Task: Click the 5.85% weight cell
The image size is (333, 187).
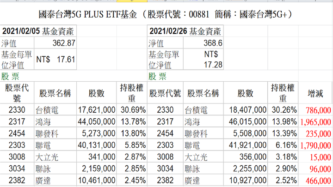Action: pos(132,145)
